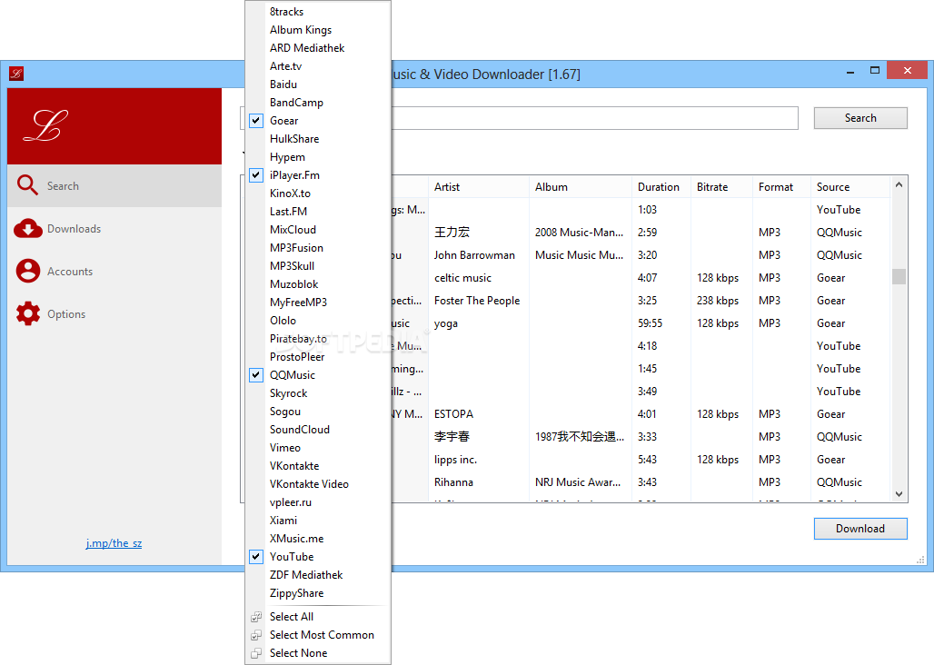Enable the Vimeo source
The height and width of the screenshot is (665, 934).
[x=318, y=448]
